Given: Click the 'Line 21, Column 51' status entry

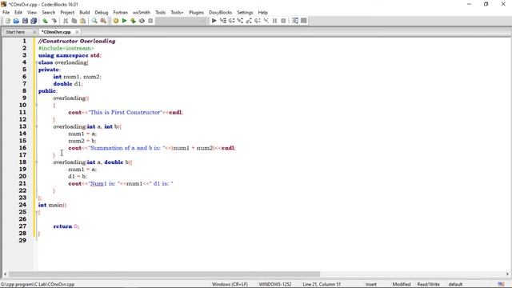Looking at the screenshot, I should coord(322,285).
